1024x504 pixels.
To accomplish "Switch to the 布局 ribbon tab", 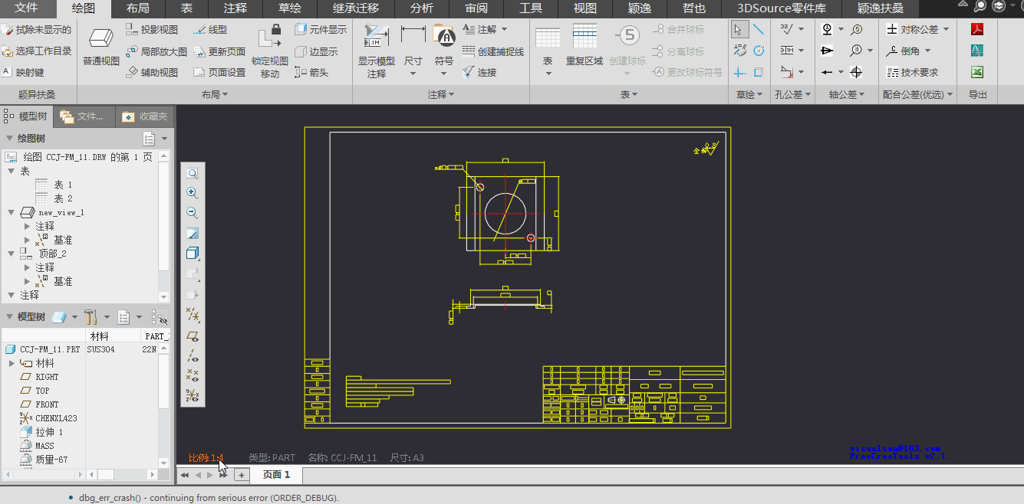I will (x=138, y=8).
